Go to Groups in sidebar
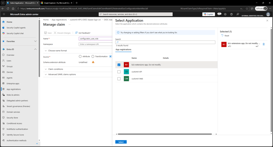The width and height of the screenshot is (273, 147). coord(10,67)
